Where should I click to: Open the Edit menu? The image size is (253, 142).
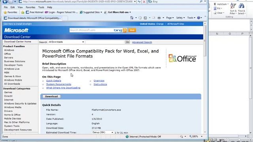point(13,7)
